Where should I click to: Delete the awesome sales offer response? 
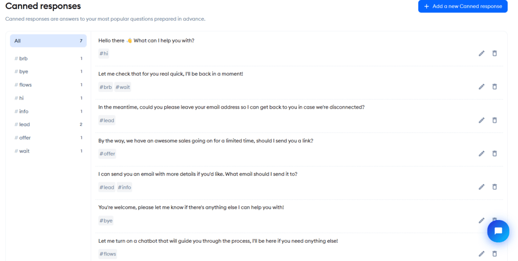tap(495, 153)
